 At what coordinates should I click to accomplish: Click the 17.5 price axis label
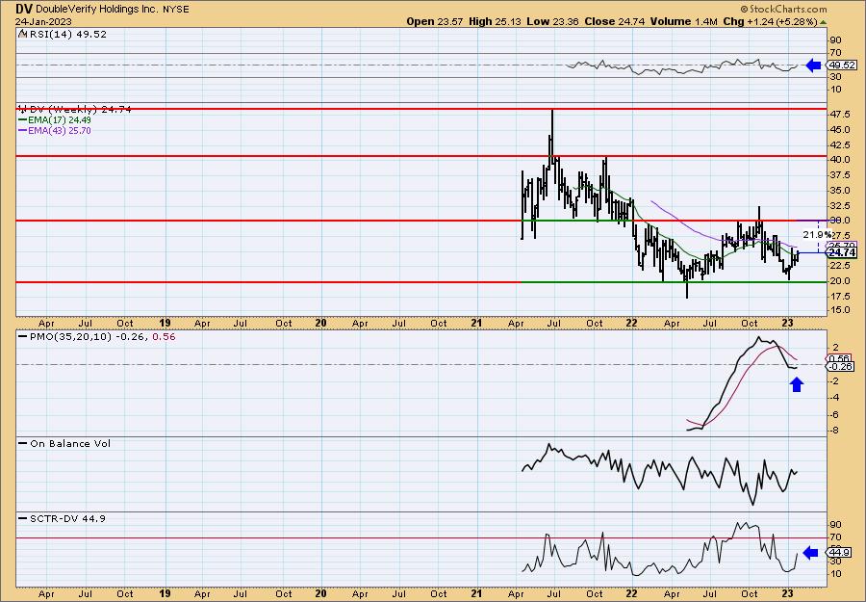839,296
